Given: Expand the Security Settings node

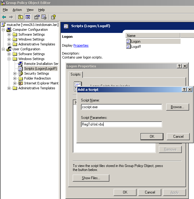Looking at the screenshot, I should pyautogui.click(x=15, y=73).
